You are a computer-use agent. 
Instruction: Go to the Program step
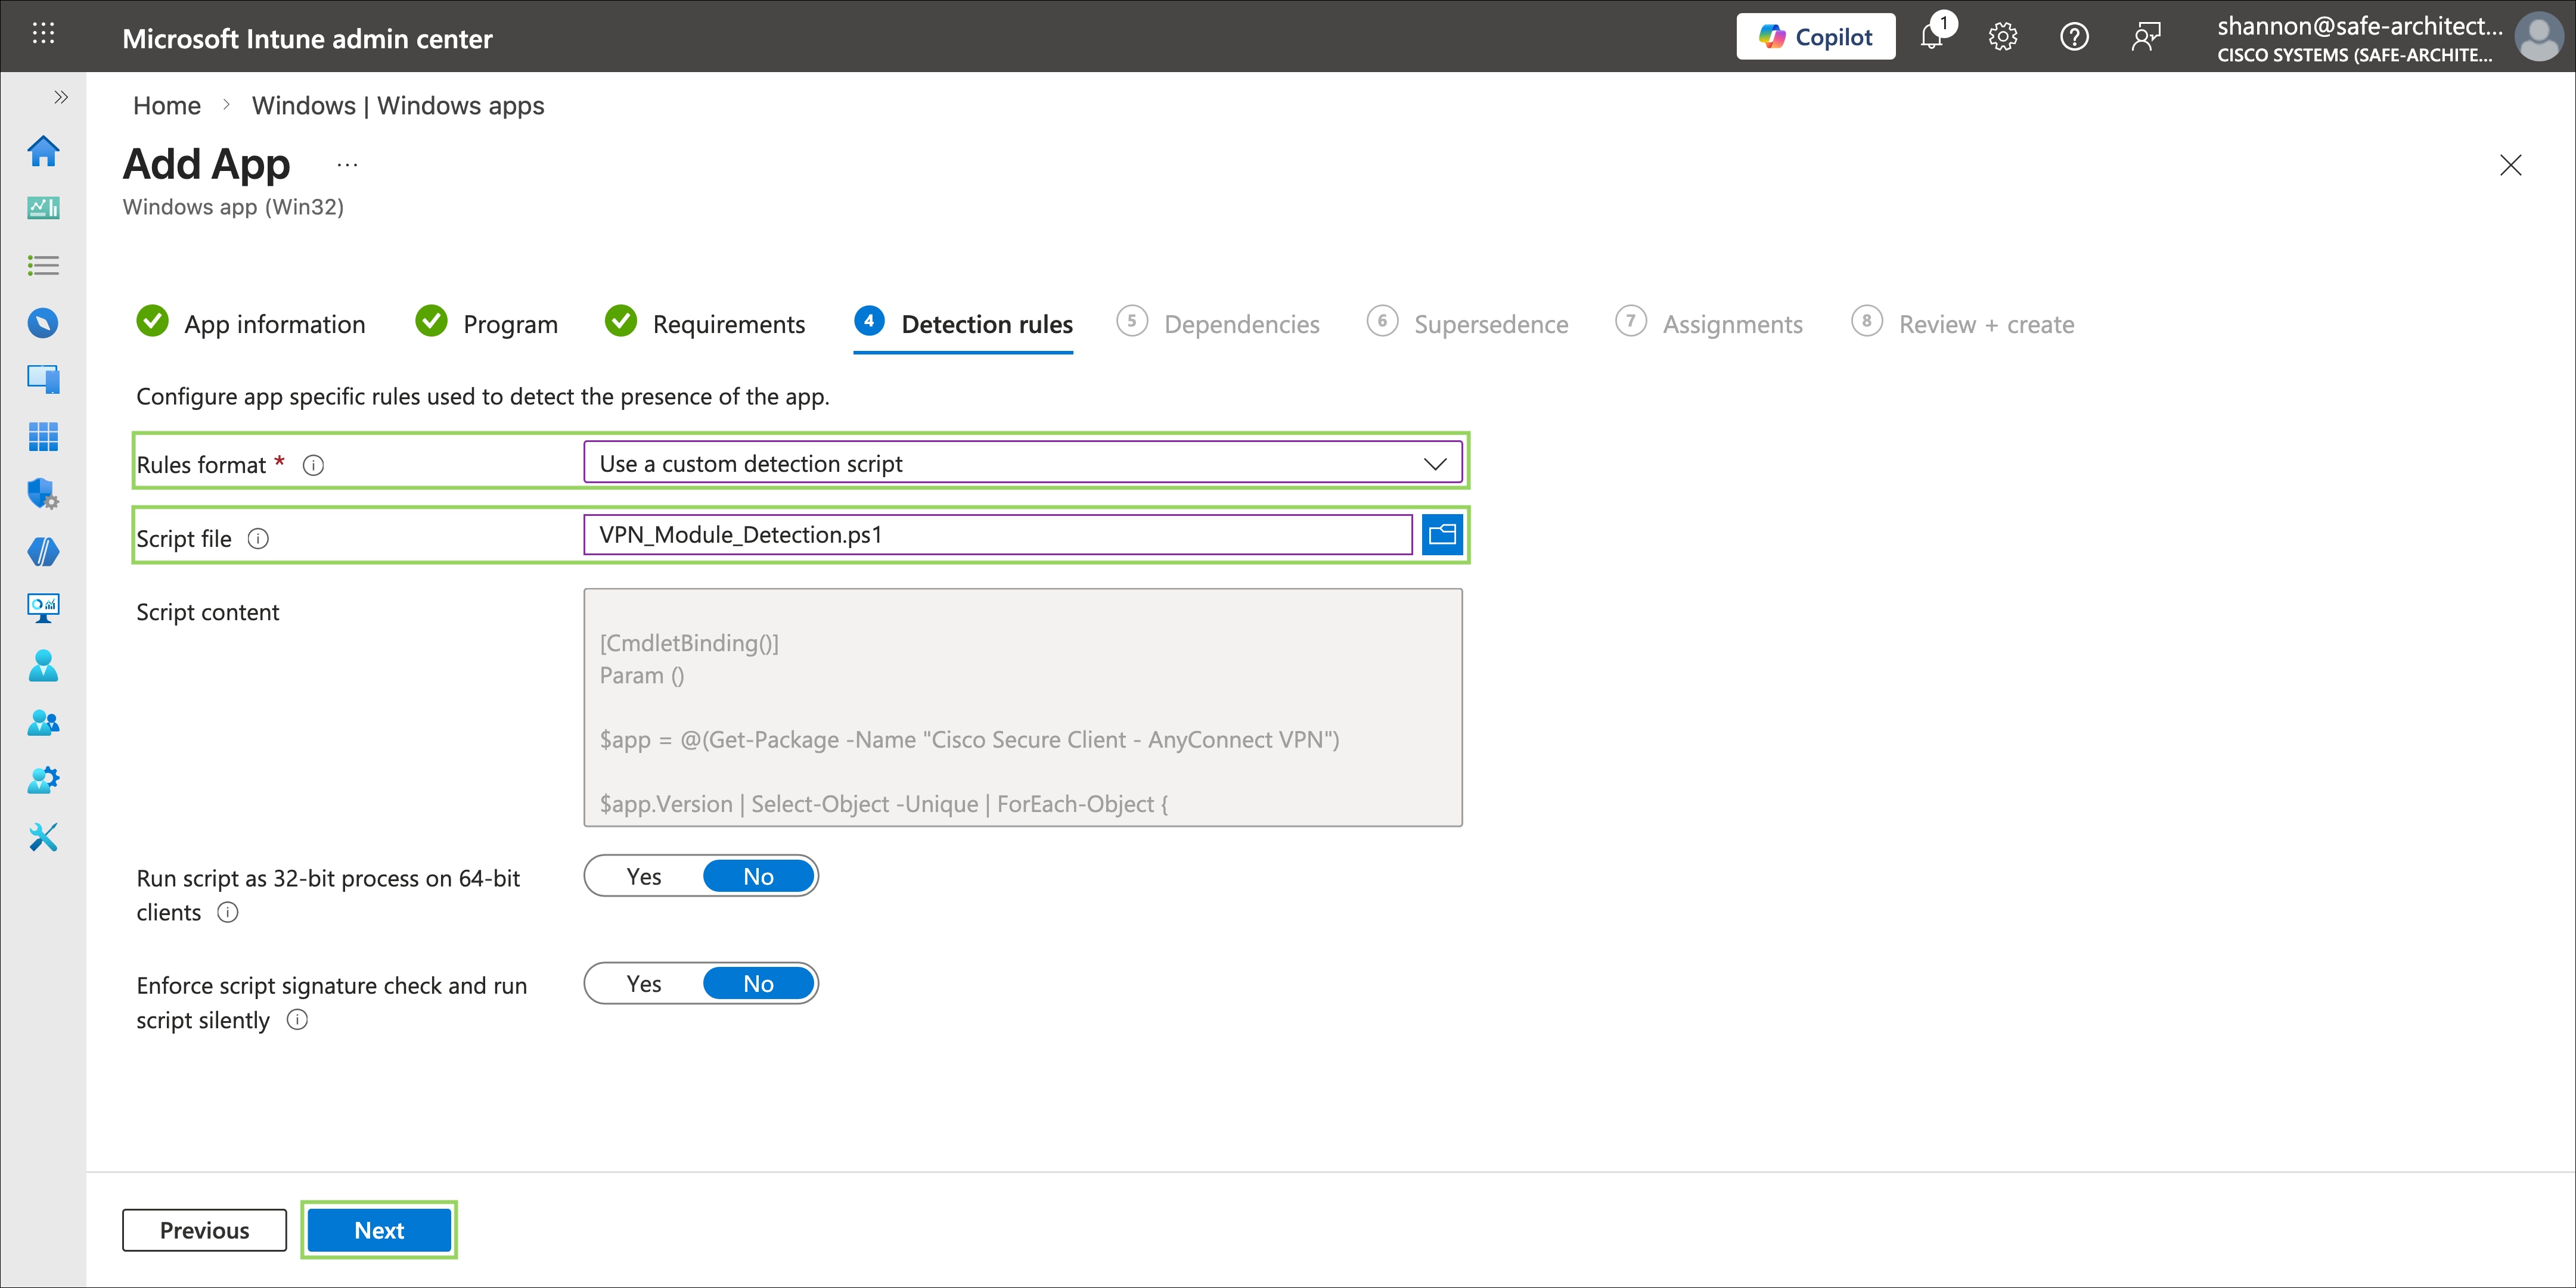486,323
